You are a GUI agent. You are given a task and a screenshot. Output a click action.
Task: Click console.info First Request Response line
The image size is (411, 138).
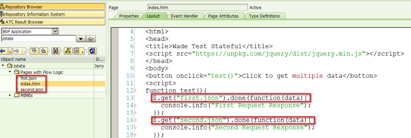coord(236,105)
